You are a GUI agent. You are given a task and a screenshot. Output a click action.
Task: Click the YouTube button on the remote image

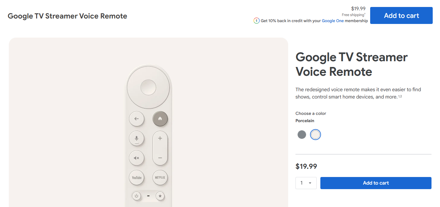tap(137, 178)
